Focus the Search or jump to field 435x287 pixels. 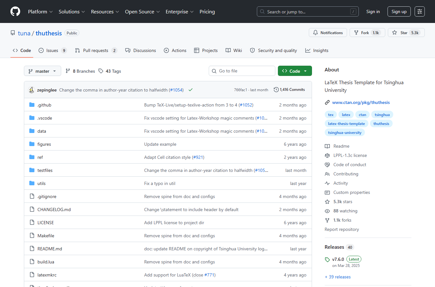pyautogui.click(x=308, y=11)
